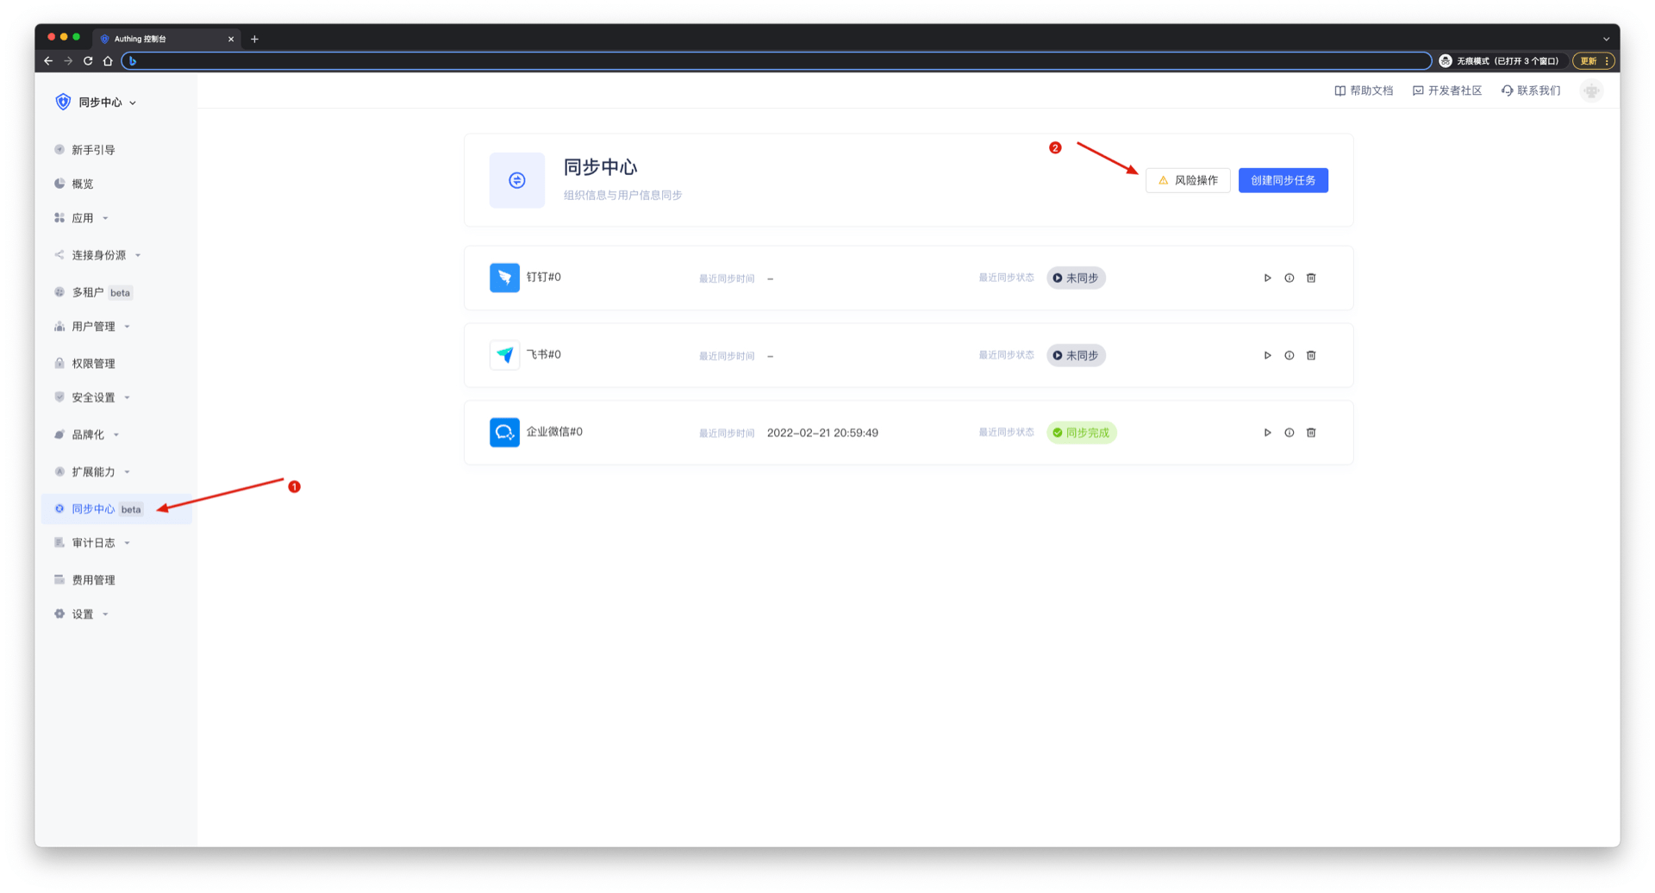Viewport: 1655px width, 893px height.
Task: Click the 钉钉 app logo
Action: 504,278
